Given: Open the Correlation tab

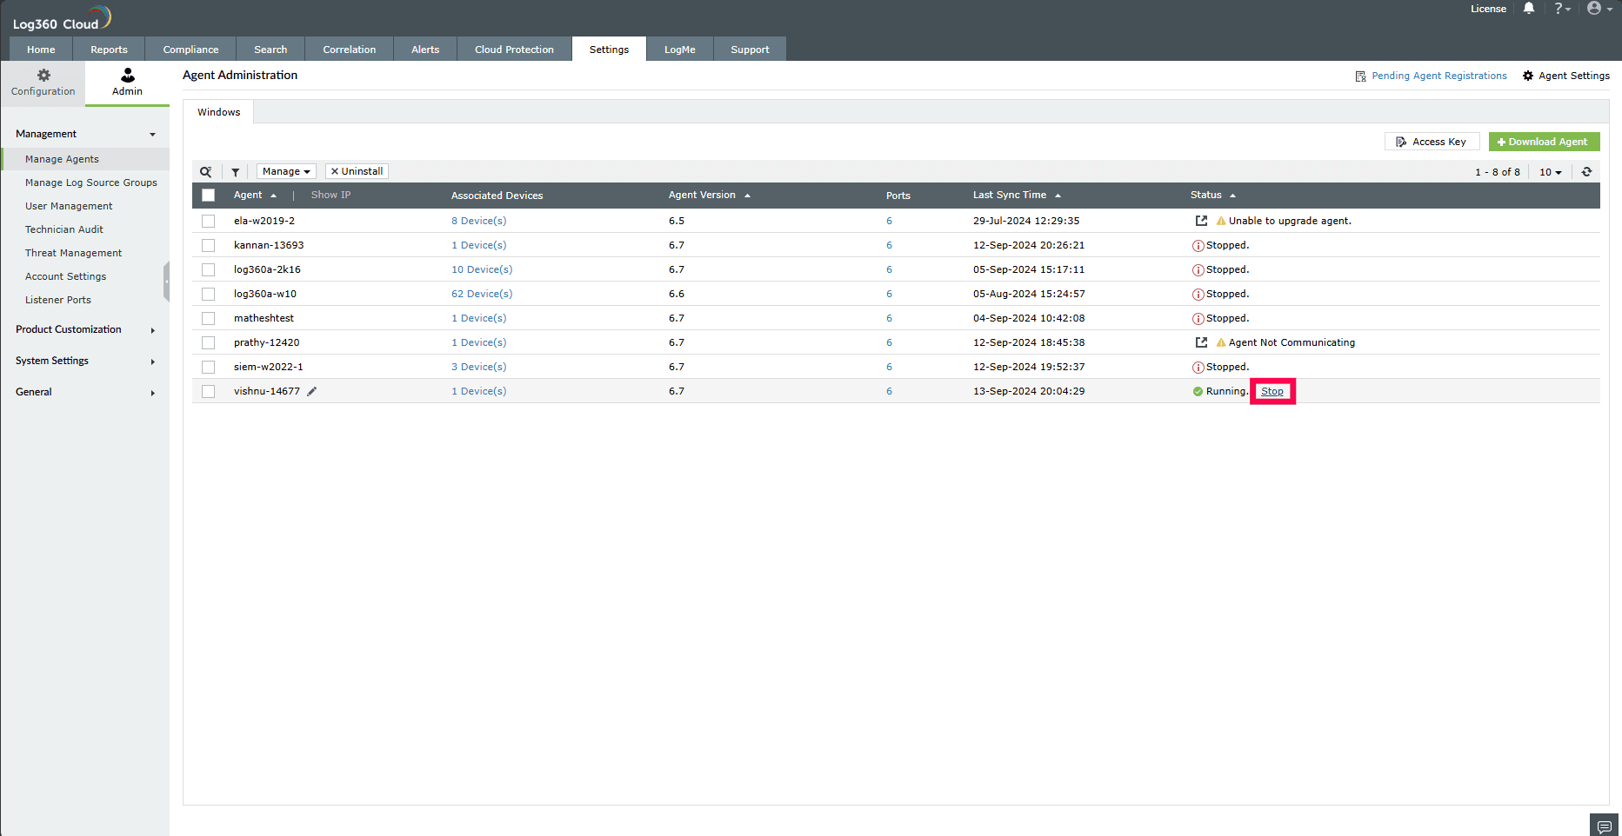Looking at the screenshot, I should click(x=349, y=50).
